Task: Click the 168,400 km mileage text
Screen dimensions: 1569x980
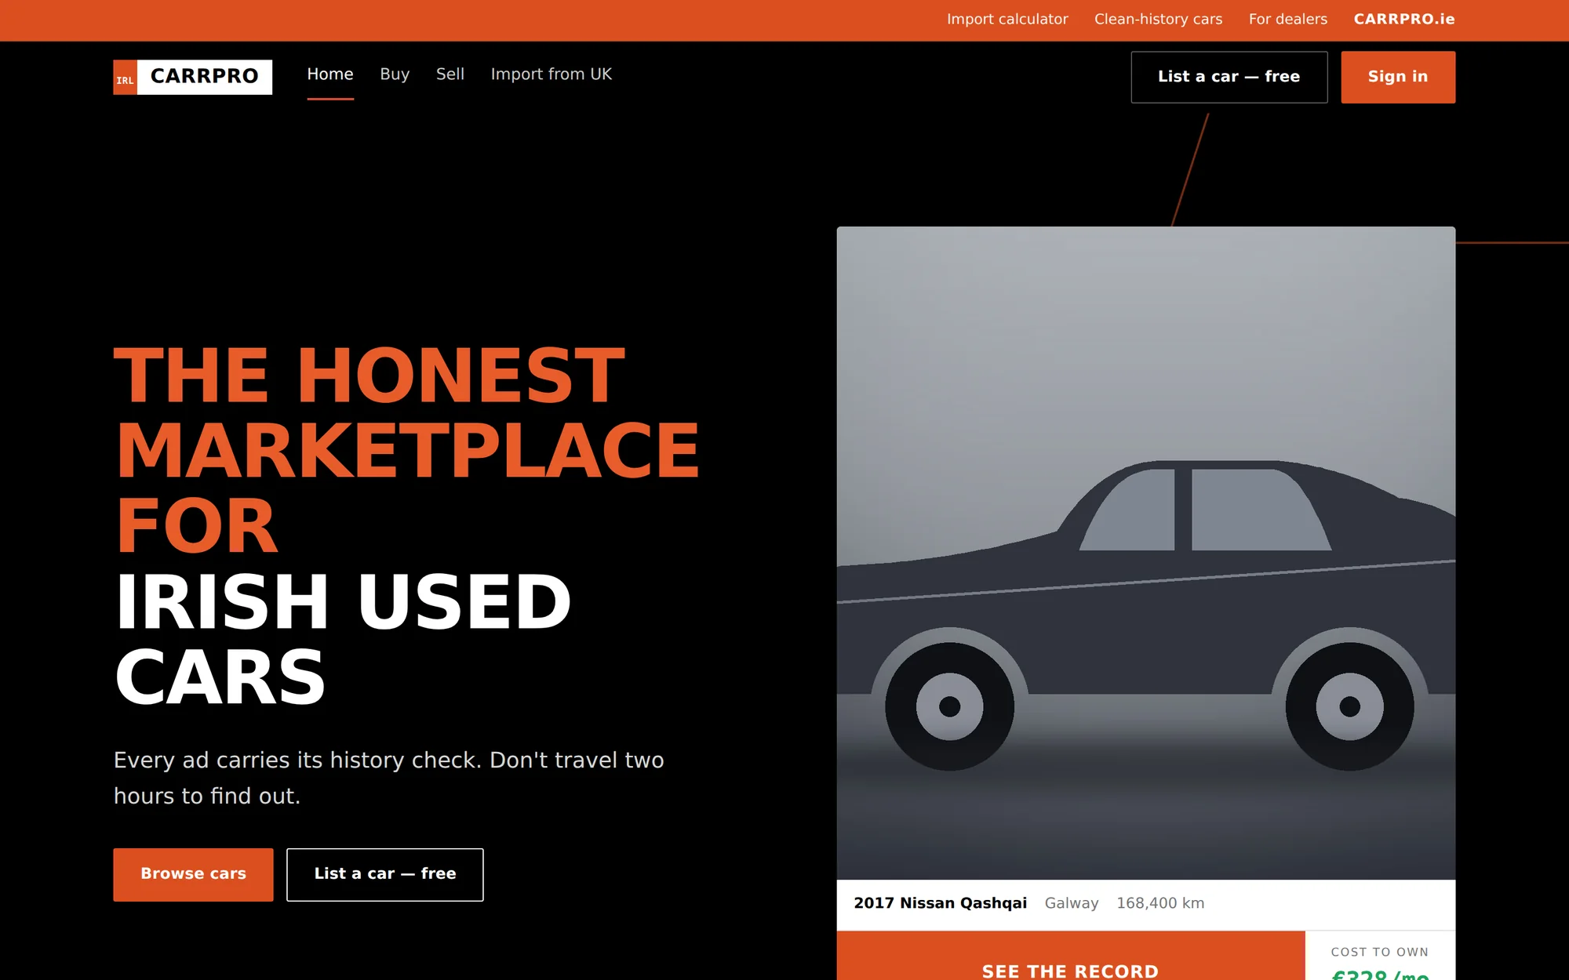Action: pos(1160,903)
